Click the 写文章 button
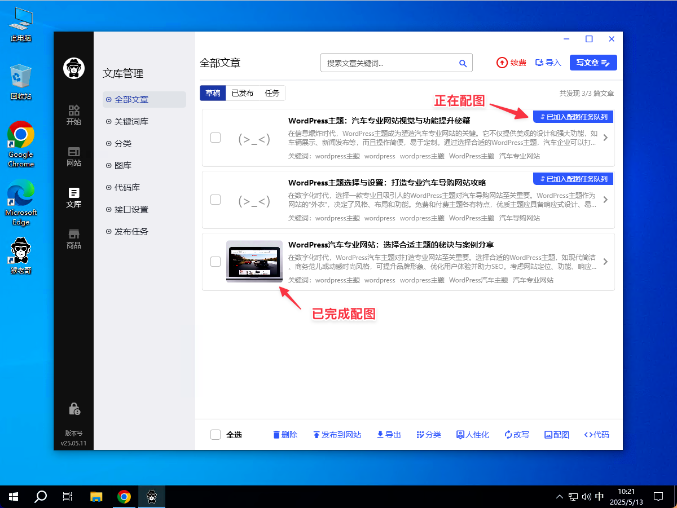677x508 pixels. [593, 63]
